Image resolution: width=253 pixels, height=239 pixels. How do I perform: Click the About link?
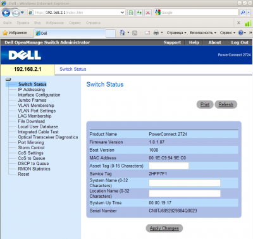[x=214, y=42]
